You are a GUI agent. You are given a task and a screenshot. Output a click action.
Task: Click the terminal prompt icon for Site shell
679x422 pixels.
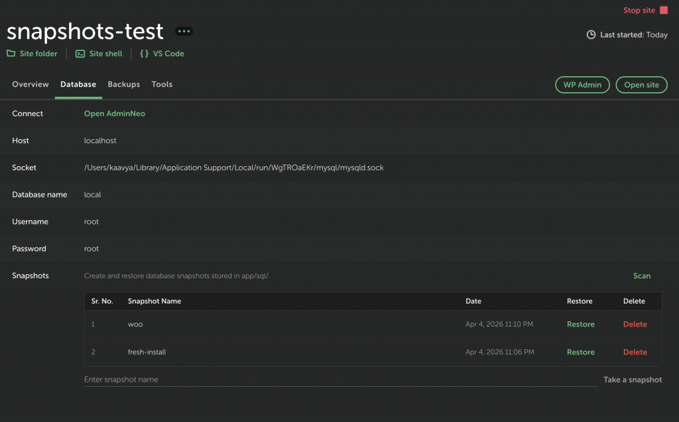(81, 54)
